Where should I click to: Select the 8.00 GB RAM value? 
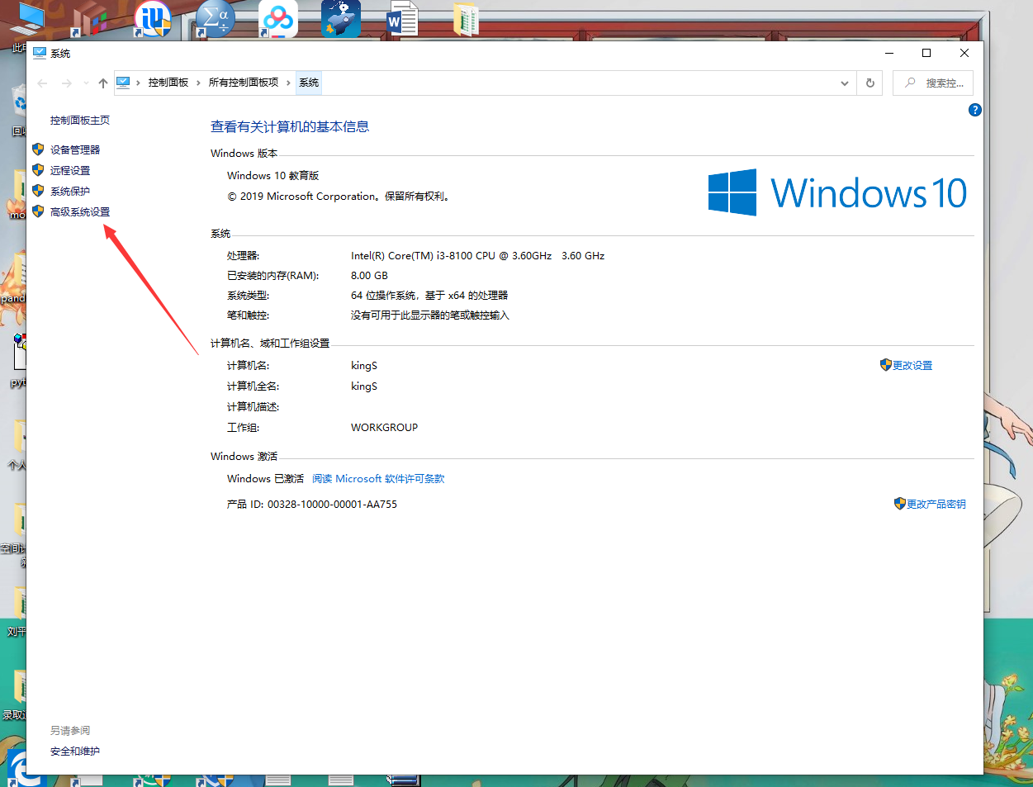369,276
